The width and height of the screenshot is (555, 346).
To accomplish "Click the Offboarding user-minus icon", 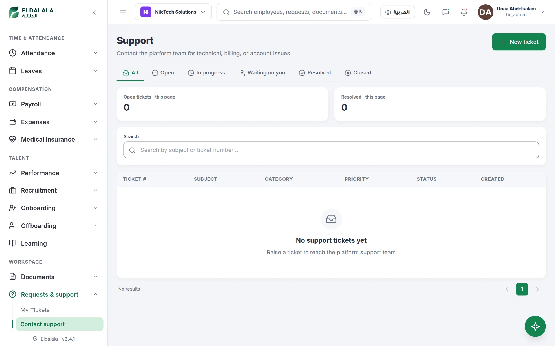I will pos(12,225).
